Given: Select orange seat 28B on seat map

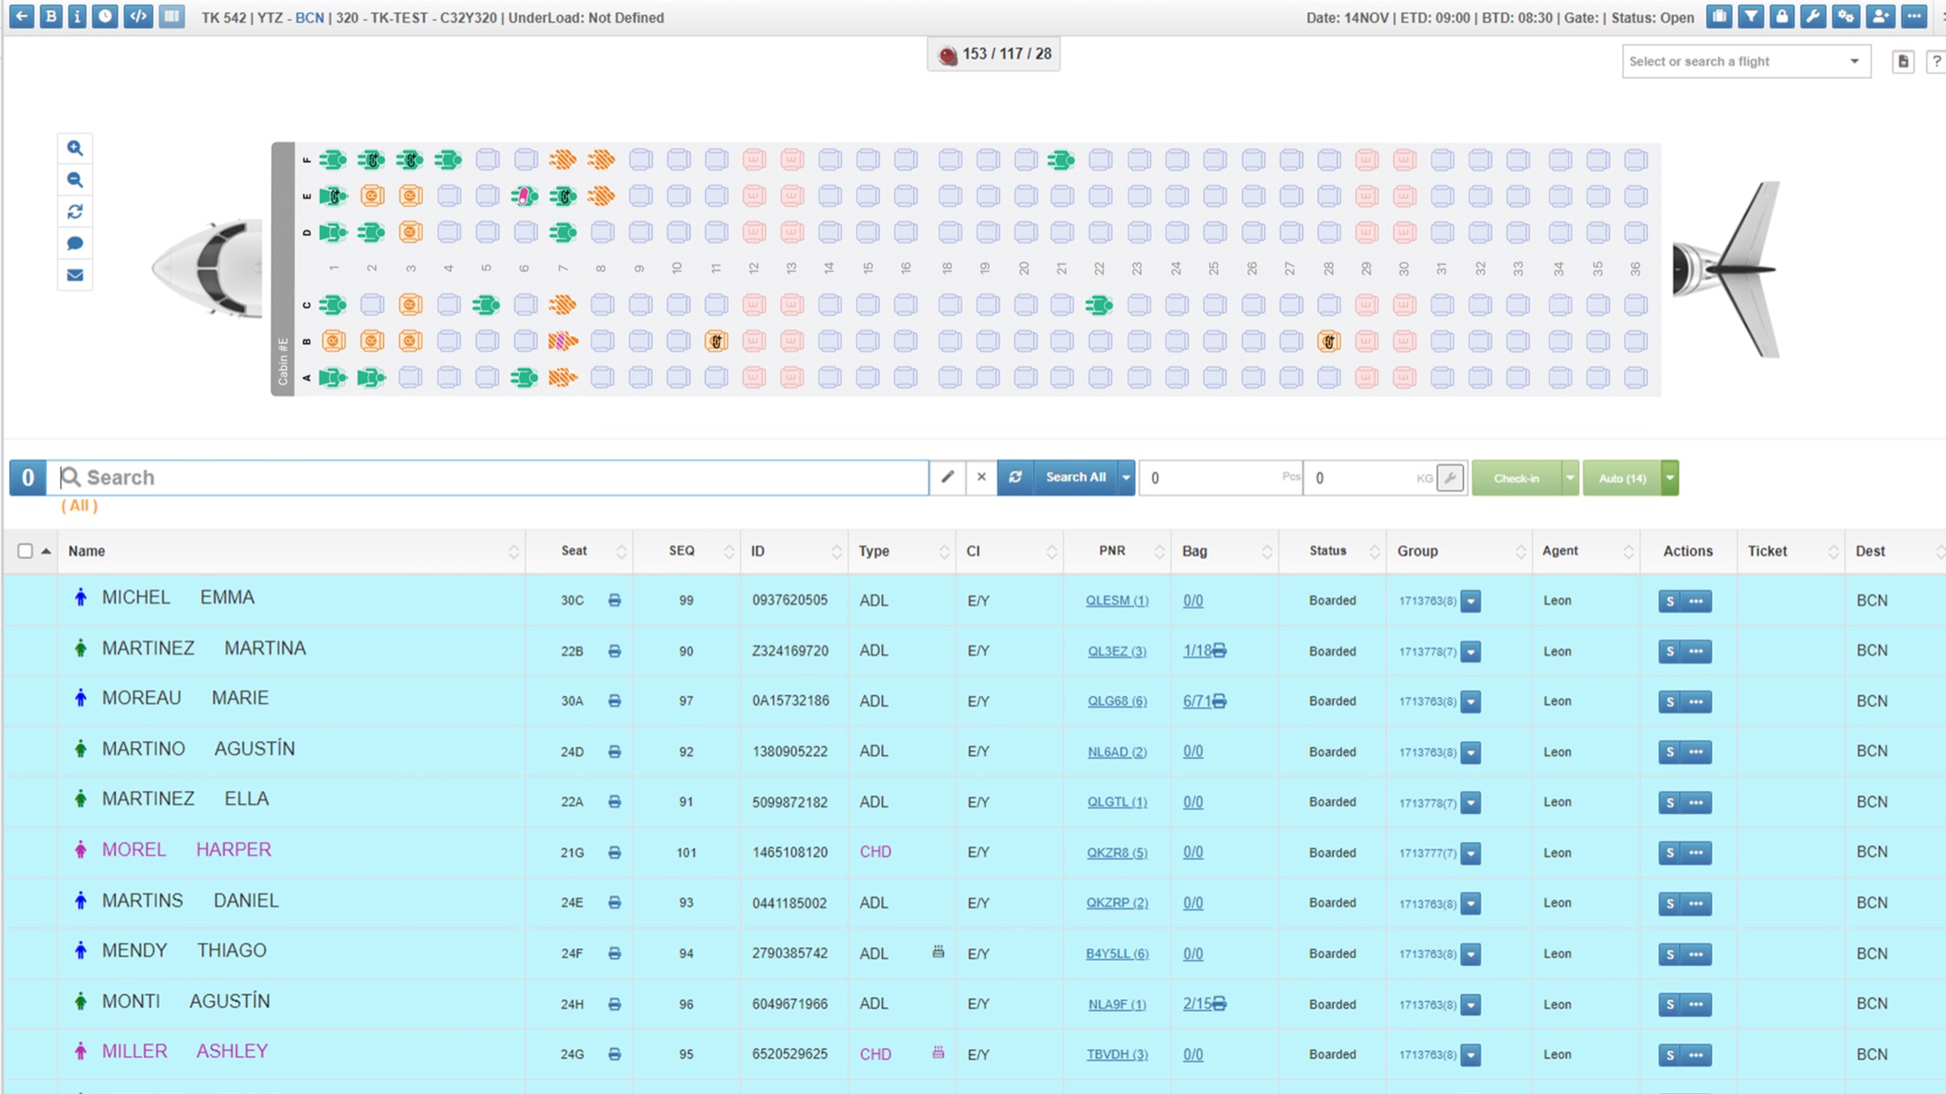Looking at the screenshot, I should coord(1329,341).
